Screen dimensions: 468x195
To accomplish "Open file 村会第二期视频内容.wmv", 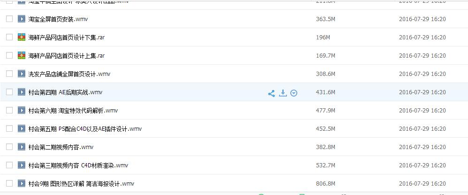I will tap(61, 147).
